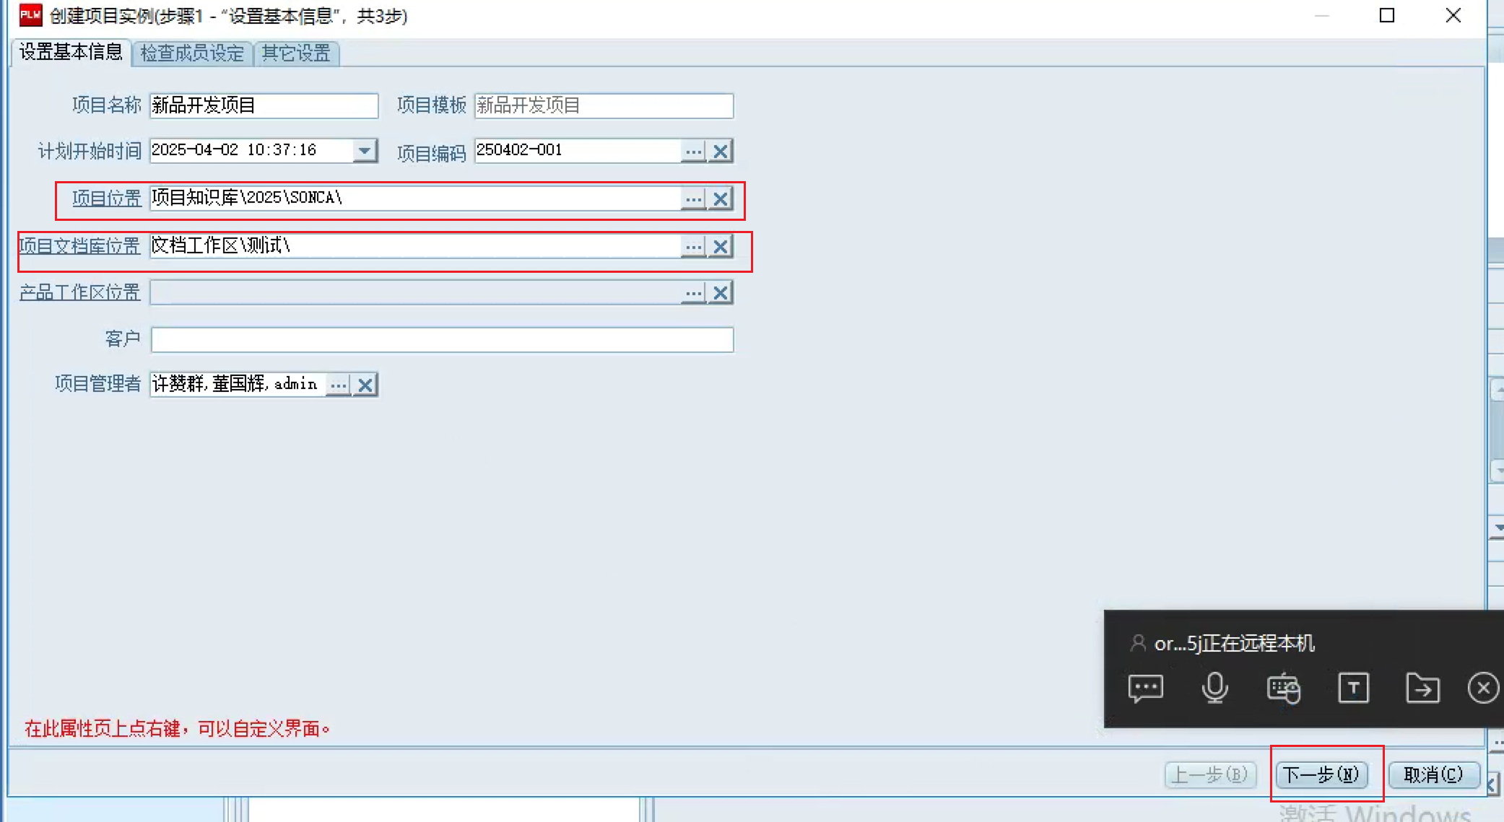Maximize the 创建项目实例 window
This screenshot has height=822, width=1504.
tap(1386, 15)
